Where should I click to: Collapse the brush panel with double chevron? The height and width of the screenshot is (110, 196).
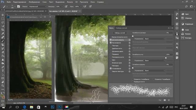coord(169,28)
